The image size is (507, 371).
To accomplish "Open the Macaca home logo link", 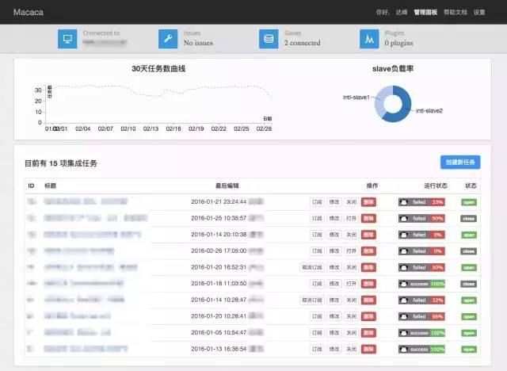I will (x=29, y=13).
